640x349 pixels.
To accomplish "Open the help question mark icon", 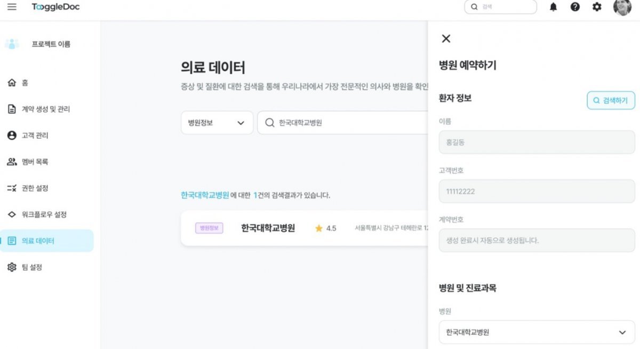I will (575, 7).
